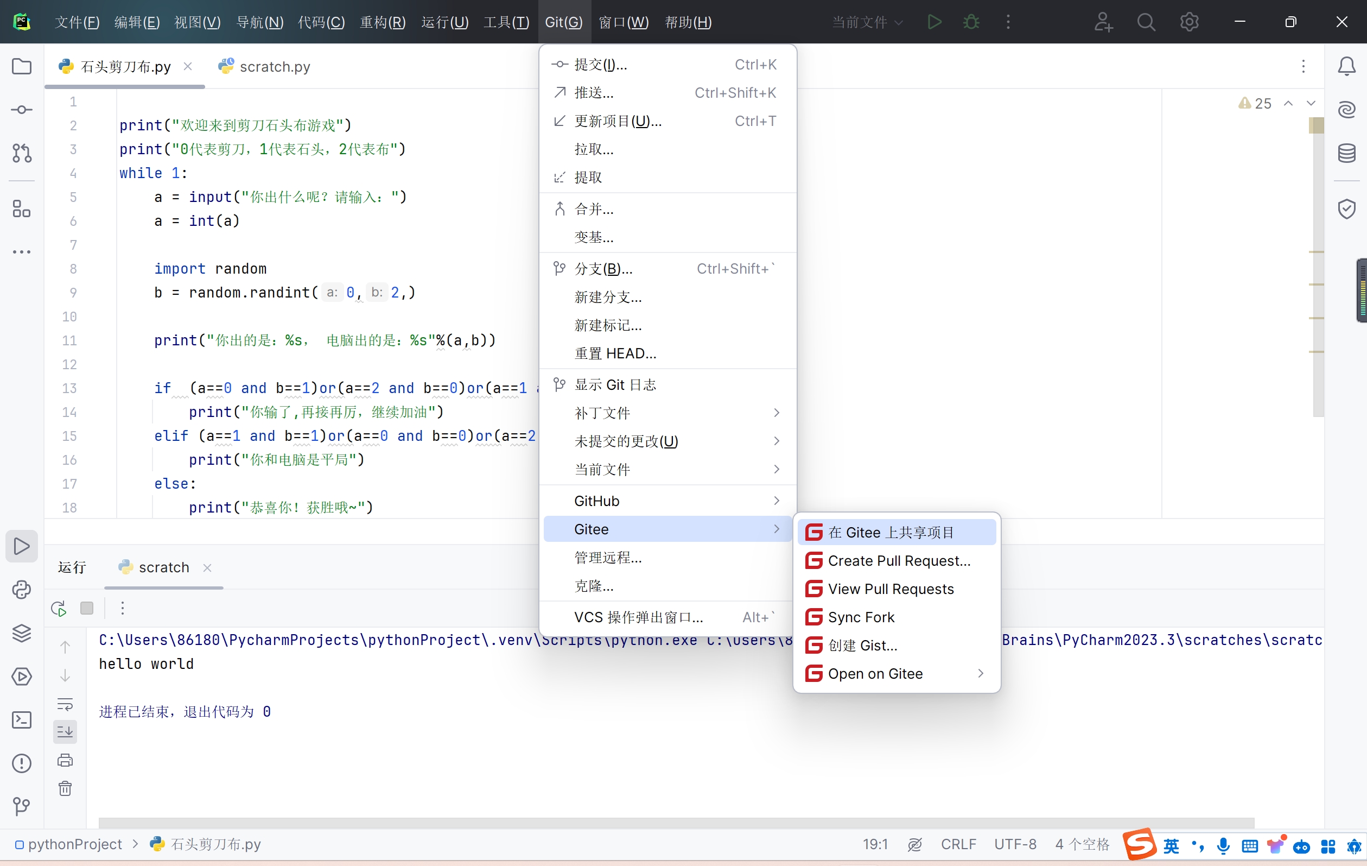Open the Structure tool window icon
The image size is (1367, 866).
point(22,208)
